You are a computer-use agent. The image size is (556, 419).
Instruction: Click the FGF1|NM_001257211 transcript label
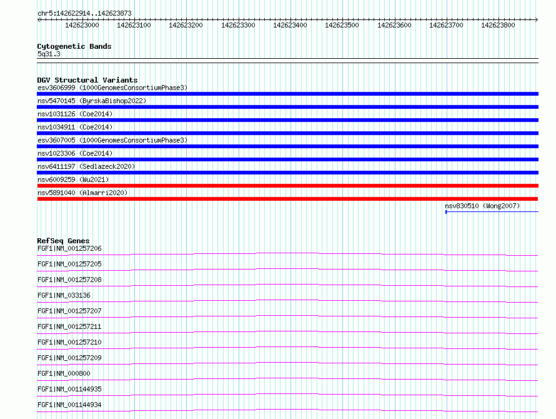click(x=69, y=326)
